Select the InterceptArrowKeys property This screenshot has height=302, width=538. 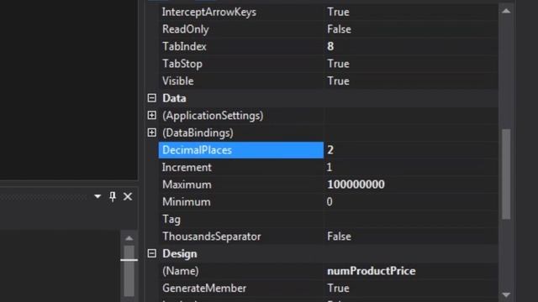point(209,12)
